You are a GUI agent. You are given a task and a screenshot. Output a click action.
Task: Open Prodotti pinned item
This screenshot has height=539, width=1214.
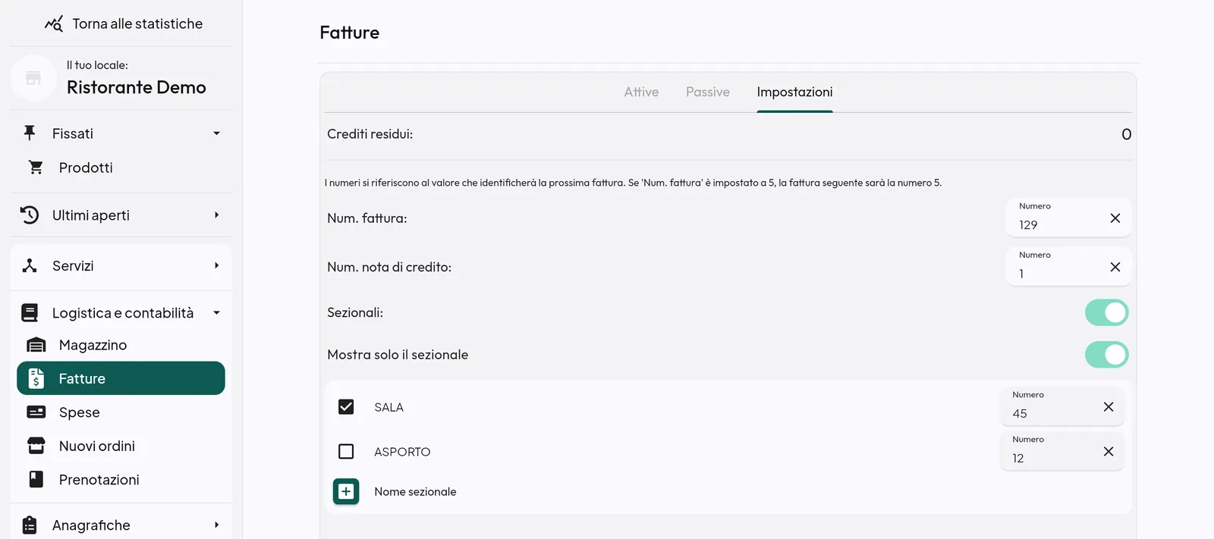tap(121, 168)
